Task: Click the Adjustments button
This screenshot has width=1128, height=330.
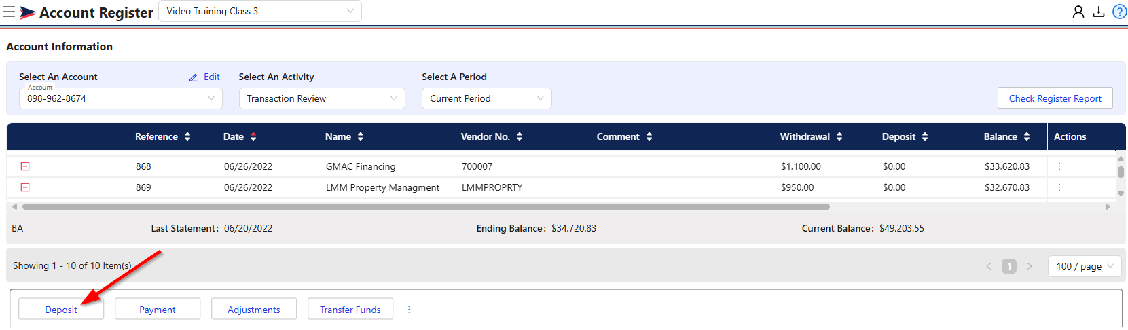Action: pyautogui.click(x=254, y=309)
